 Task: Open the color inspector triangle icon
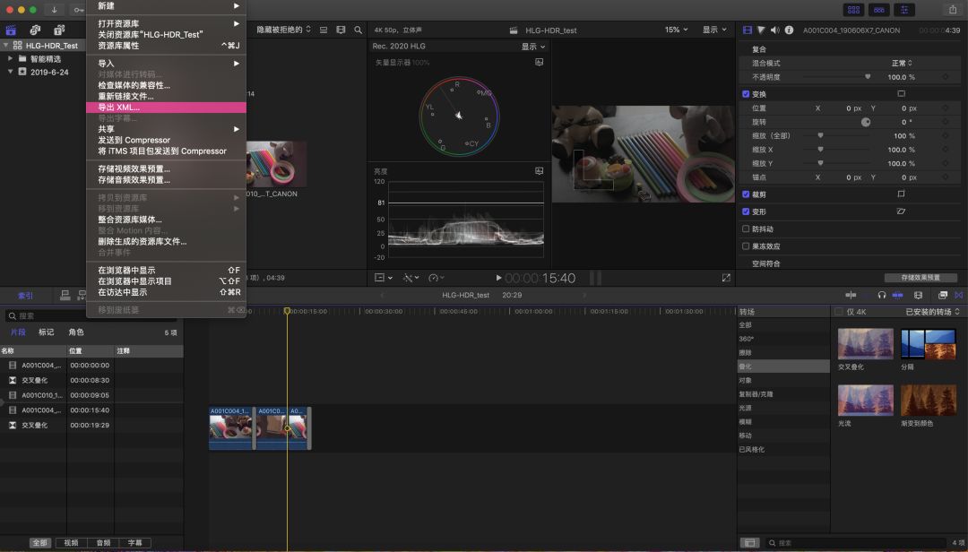[x=763, y=30]
